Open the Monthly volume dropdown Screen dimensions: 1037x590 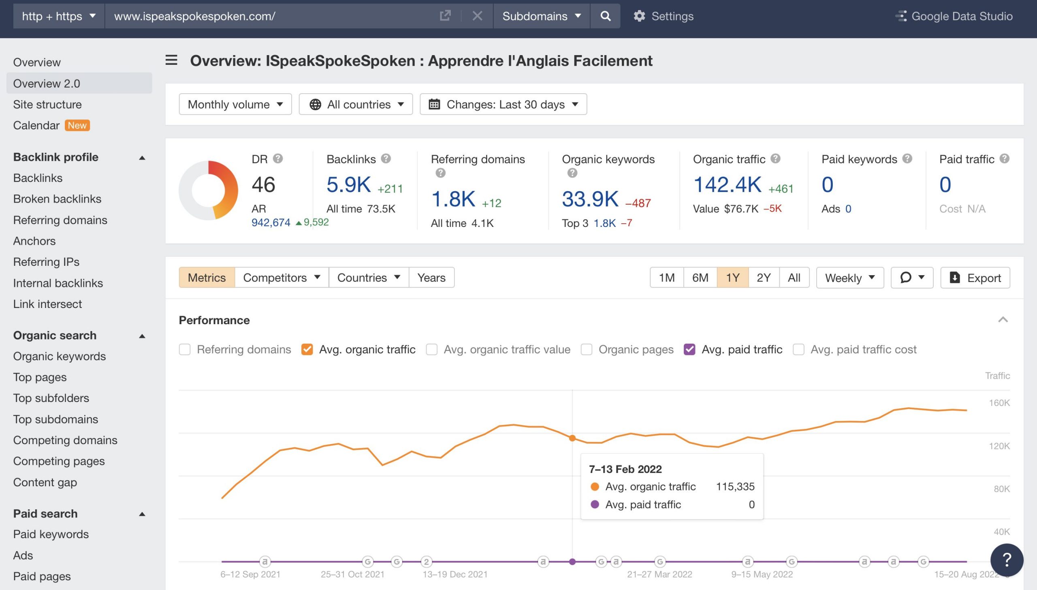coord(235,104)
